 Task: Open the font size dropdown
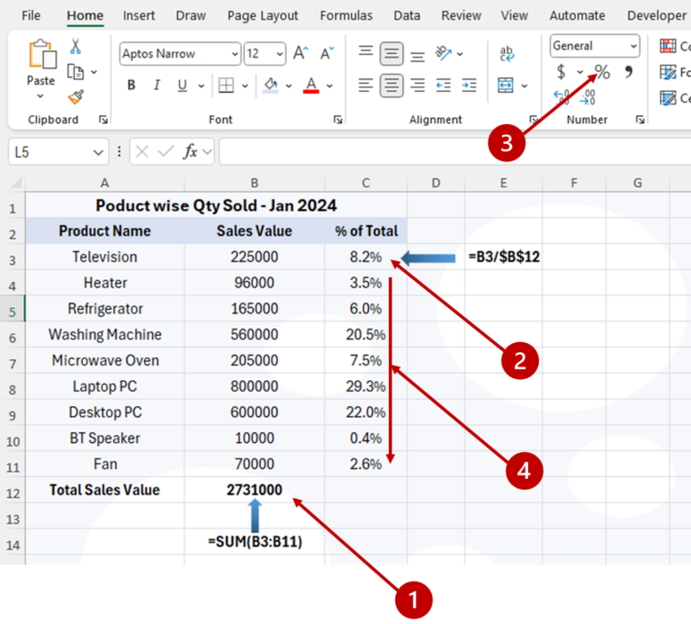click(x=280, y=54)
